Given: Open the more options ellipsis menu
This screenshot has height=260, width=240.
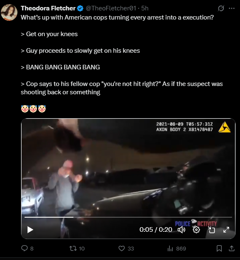Looking at the screenshot, I should pos(232,8).
